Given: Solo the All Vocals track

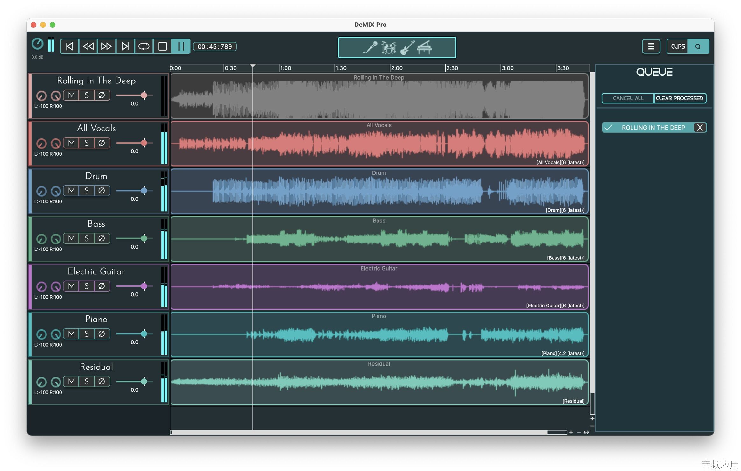Looking at the screenshot, I should coord(87,143).
